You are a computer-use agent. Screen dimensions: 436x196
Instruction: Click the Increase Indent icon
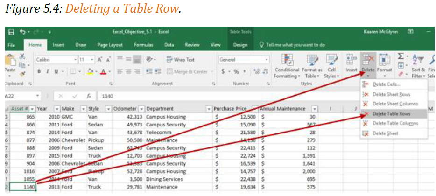(x=157, y=72)
